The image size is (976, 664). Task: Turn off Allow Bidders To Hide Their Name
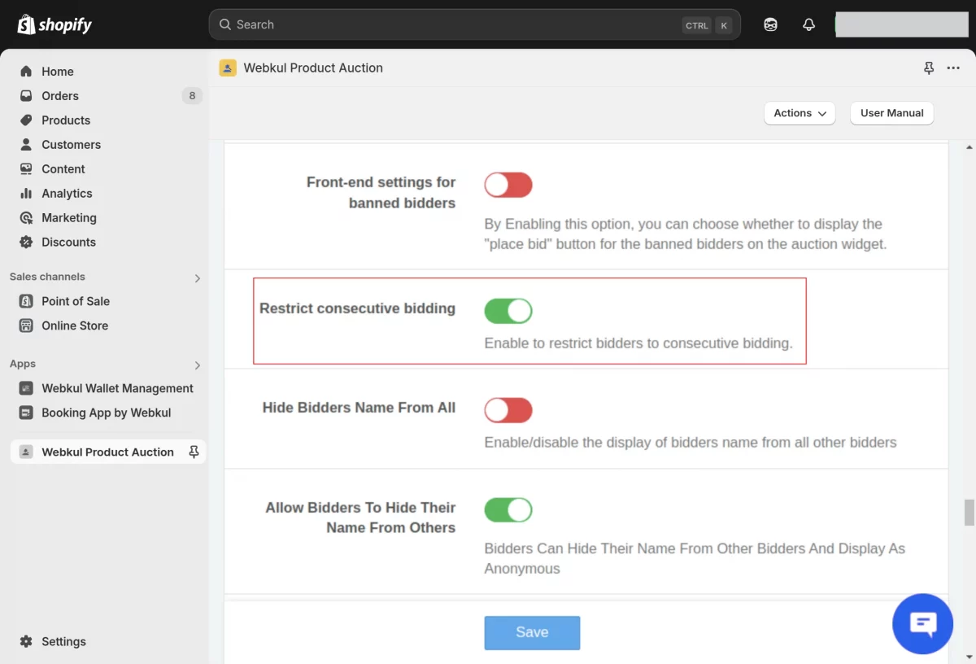click(x=508, y=509)
